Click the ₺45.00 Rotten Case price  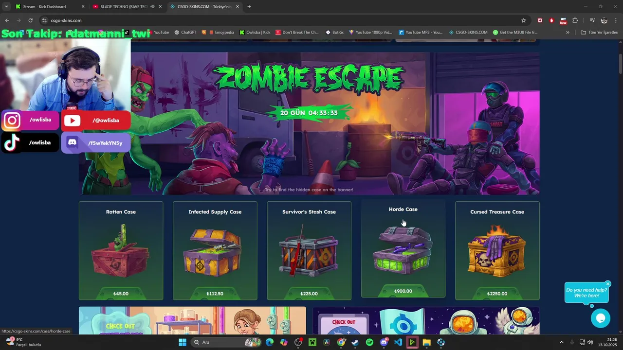pyautogui.click(x=121, y=294)
